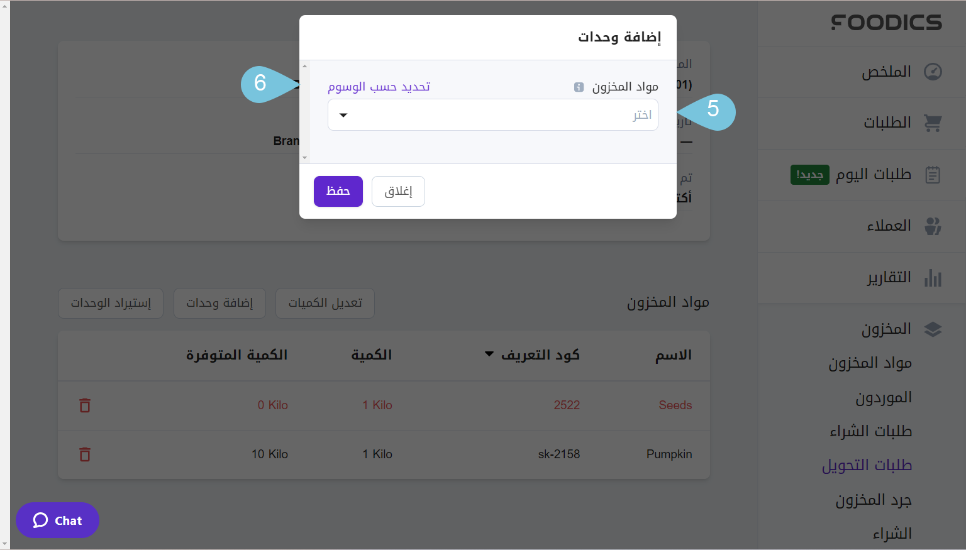Close the dialog via إغلاق
Screen dimensions: 966x550
pyautogui.click(x=398, y=191)
